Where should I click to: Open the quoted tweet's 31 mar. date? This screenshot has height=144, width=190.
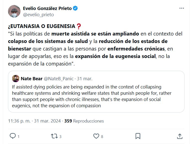85,78
